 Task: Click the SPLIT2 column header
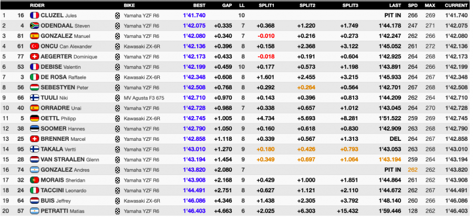point(307,5)
